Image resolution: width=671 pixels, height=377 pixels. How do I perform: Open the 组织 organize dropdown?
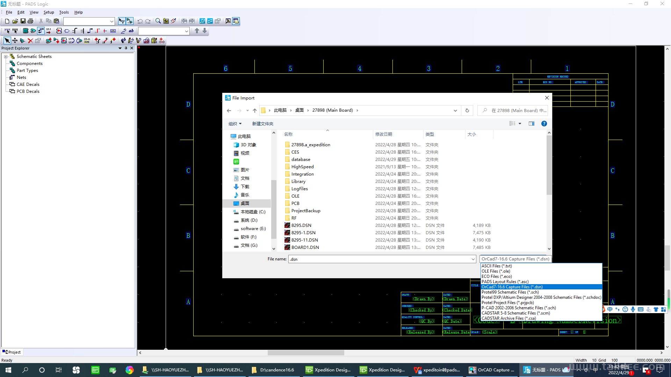point(235,124)
